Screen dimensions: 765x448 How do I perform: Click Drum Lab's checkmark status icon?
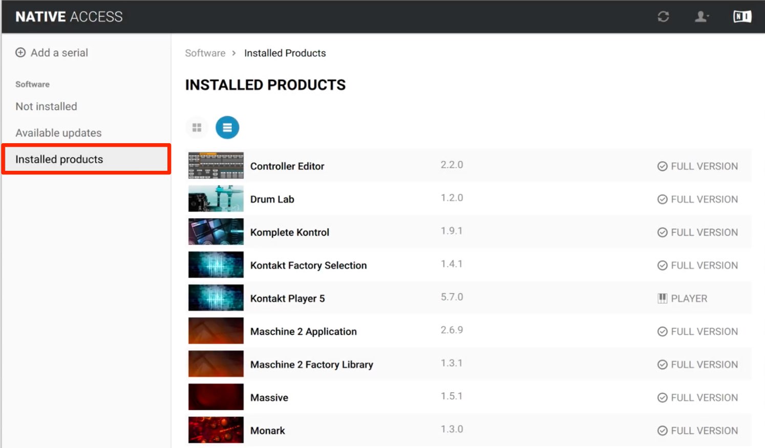tap(662, 199)
